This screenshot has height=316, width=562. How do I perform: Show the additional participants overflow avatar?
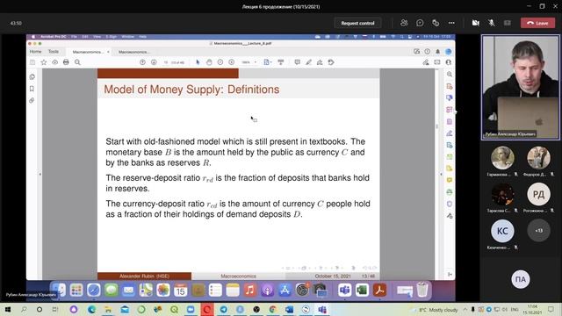coord(538,231)
